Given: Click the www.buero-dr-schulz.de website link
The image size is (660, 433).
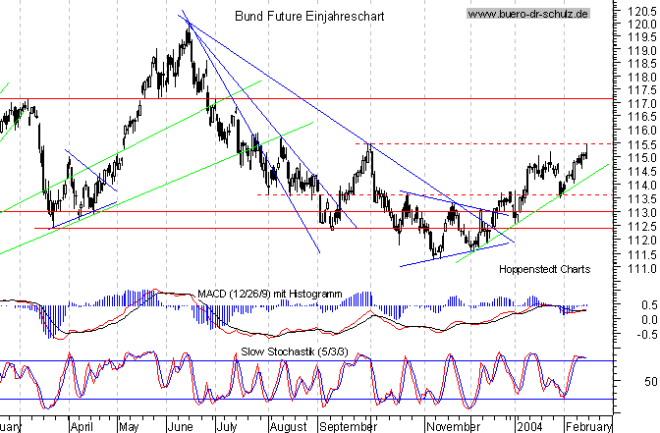Looking at the screenshot, I should pyautogui.click(x=527, y=14).
